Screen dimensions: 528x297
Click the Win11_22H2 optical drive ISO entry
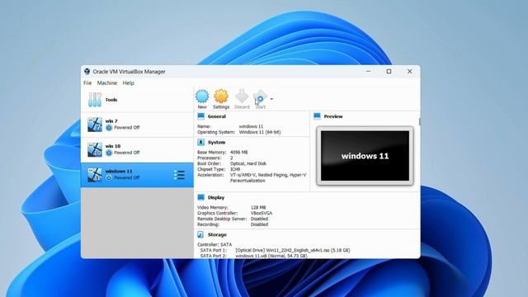[293, 250]
